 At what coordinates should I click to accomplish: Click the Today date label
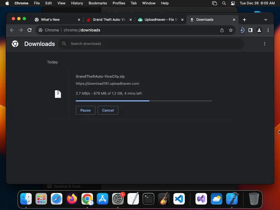(52, 62)
